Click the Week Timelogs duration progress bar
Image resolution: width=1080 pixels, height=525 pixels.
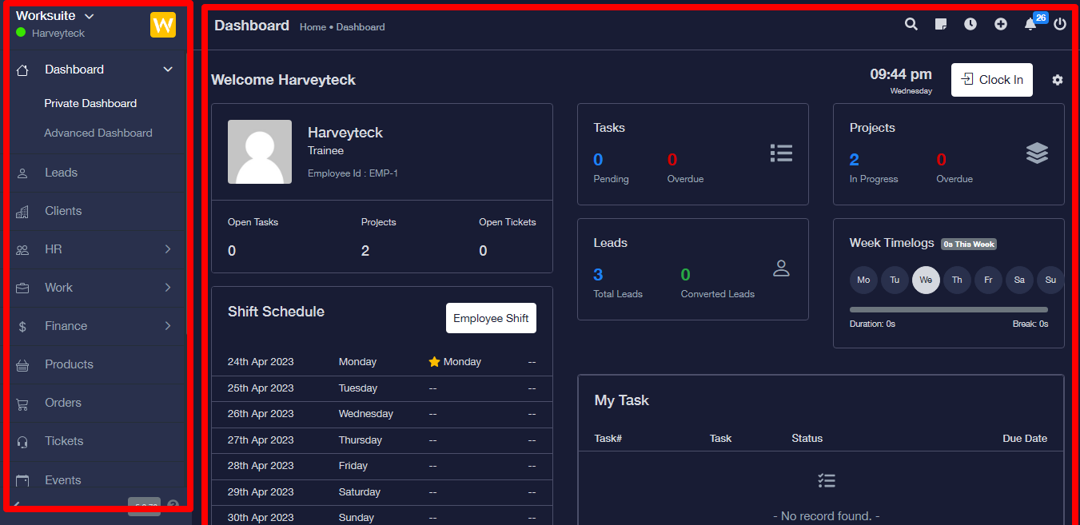point(948,309)
